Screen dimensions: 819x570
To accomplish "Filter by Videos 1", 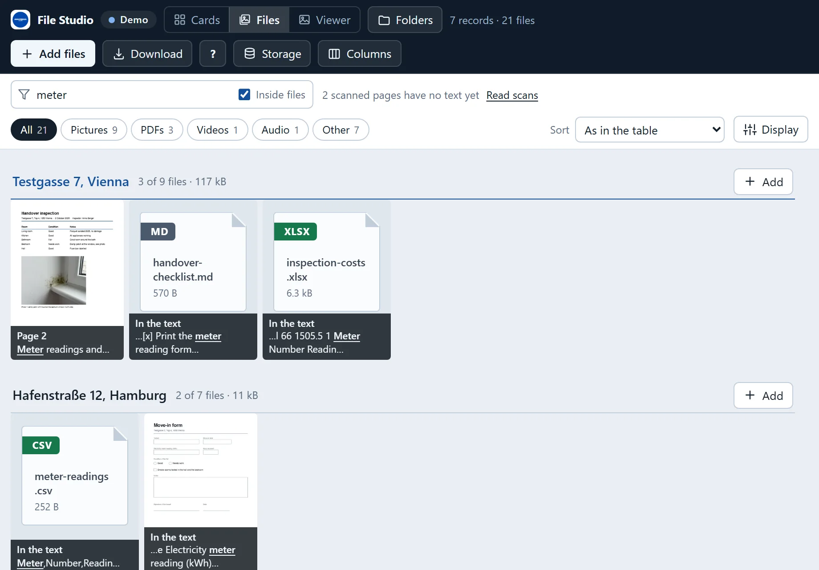I will pyautogui.click(x=217, y=130).
